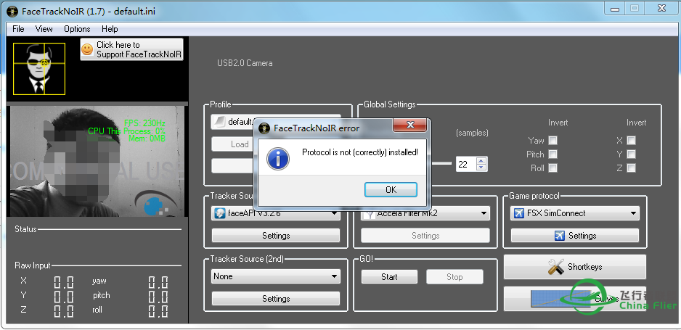Toggle the Invert Pitch checkbox
The height and width of the screenshot is (330, 681).
tap(552, 154)
